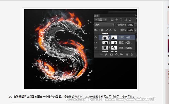This screenshot has height=104, width=169.
Task: Filter for adjustment layers icon
Action: [x=116, y=19]
